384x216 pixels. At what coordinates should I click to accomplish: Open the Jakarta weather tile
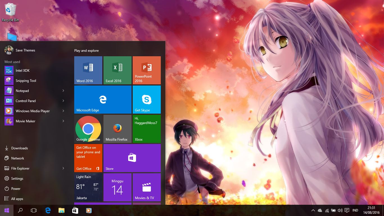tap(88, 187)
